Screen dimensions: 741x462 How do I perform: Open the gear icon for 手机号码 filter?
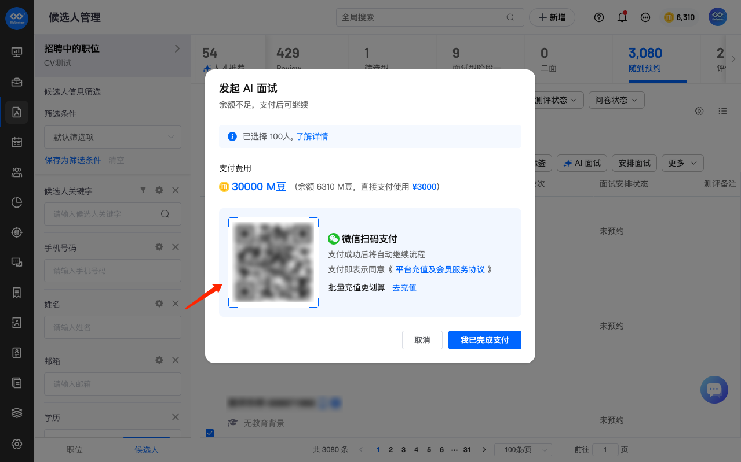pos(159,247)
